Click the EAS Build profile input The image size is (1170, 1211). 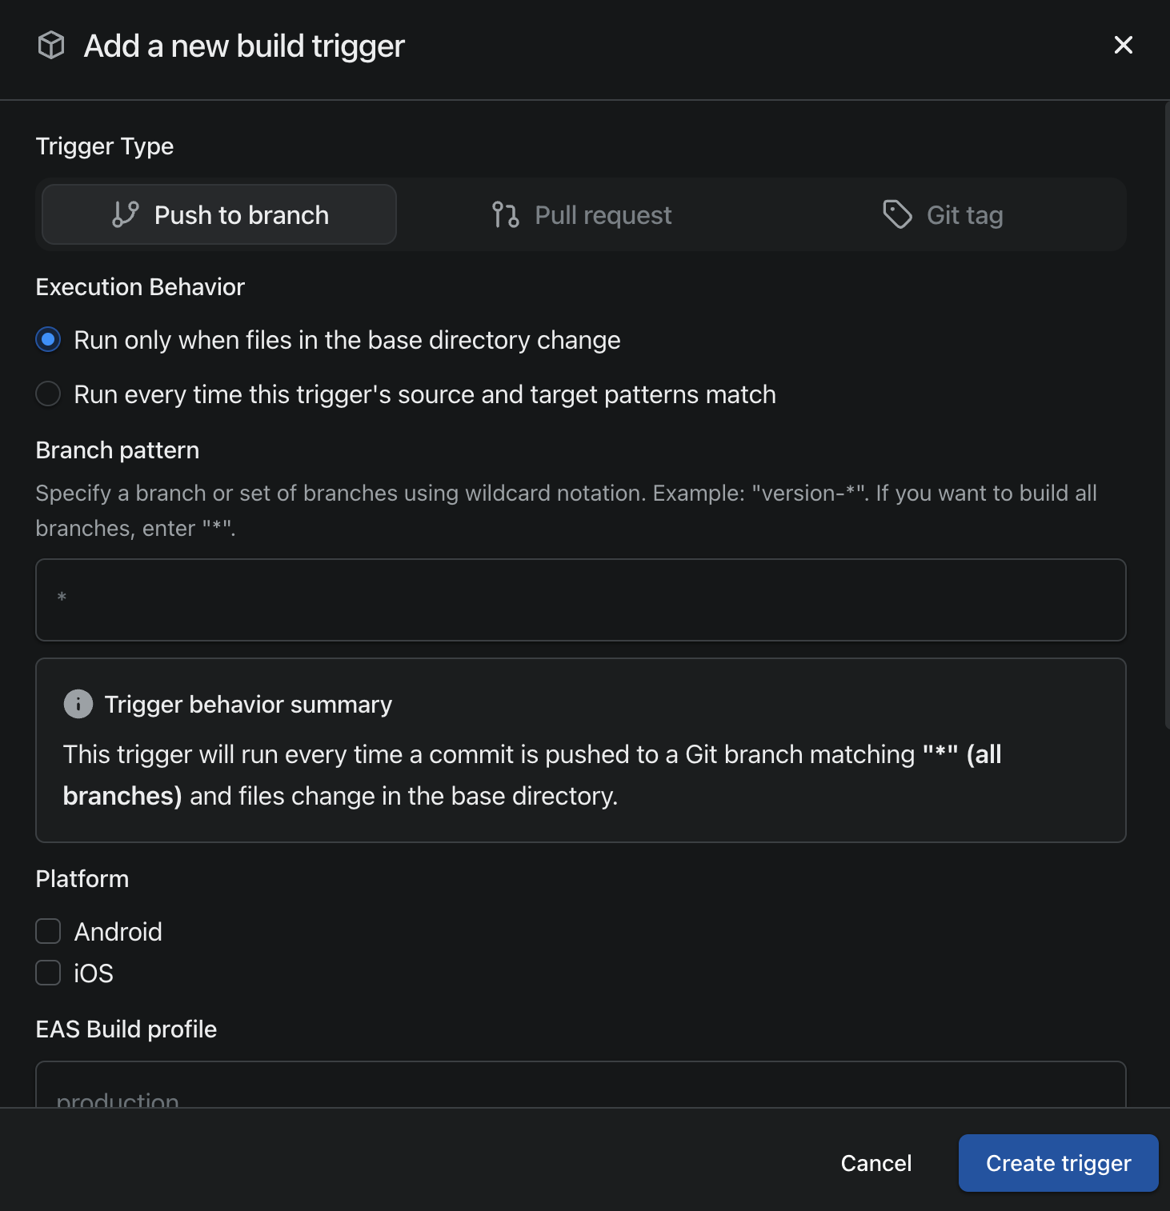click(x=581, y=1086)
